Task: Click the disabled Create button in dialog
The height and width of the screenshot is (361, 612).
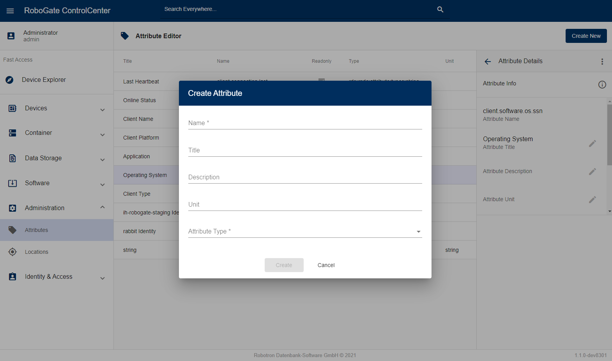Action: [x=284, y=265]
